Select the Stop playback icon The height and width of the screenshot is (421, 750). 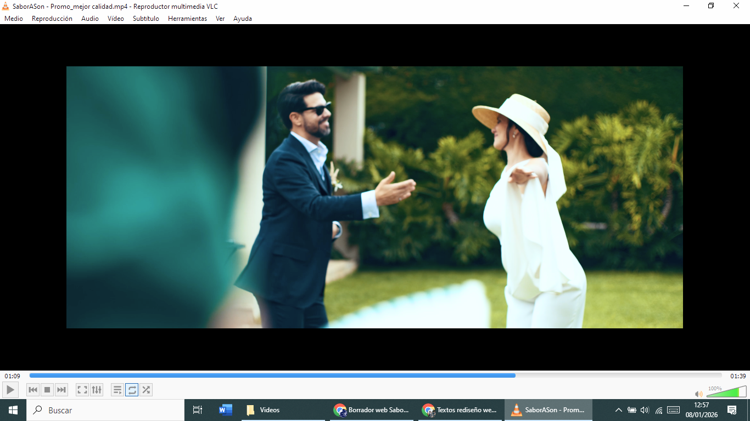[x=47, y=390]
